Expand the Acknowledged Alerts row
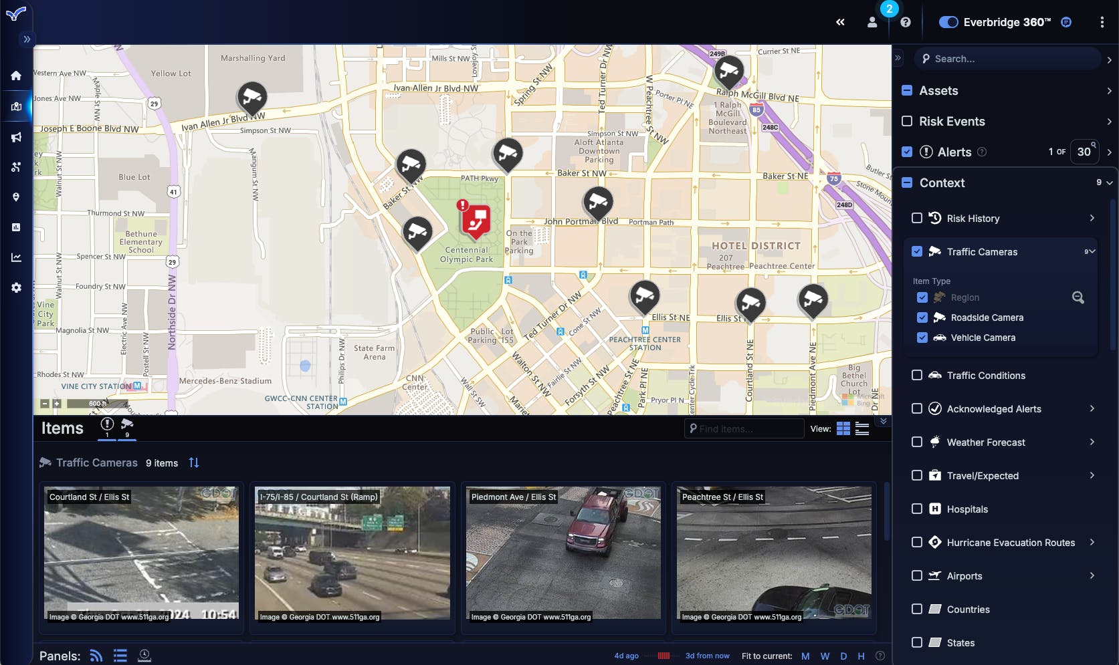 click(1093, 408)
